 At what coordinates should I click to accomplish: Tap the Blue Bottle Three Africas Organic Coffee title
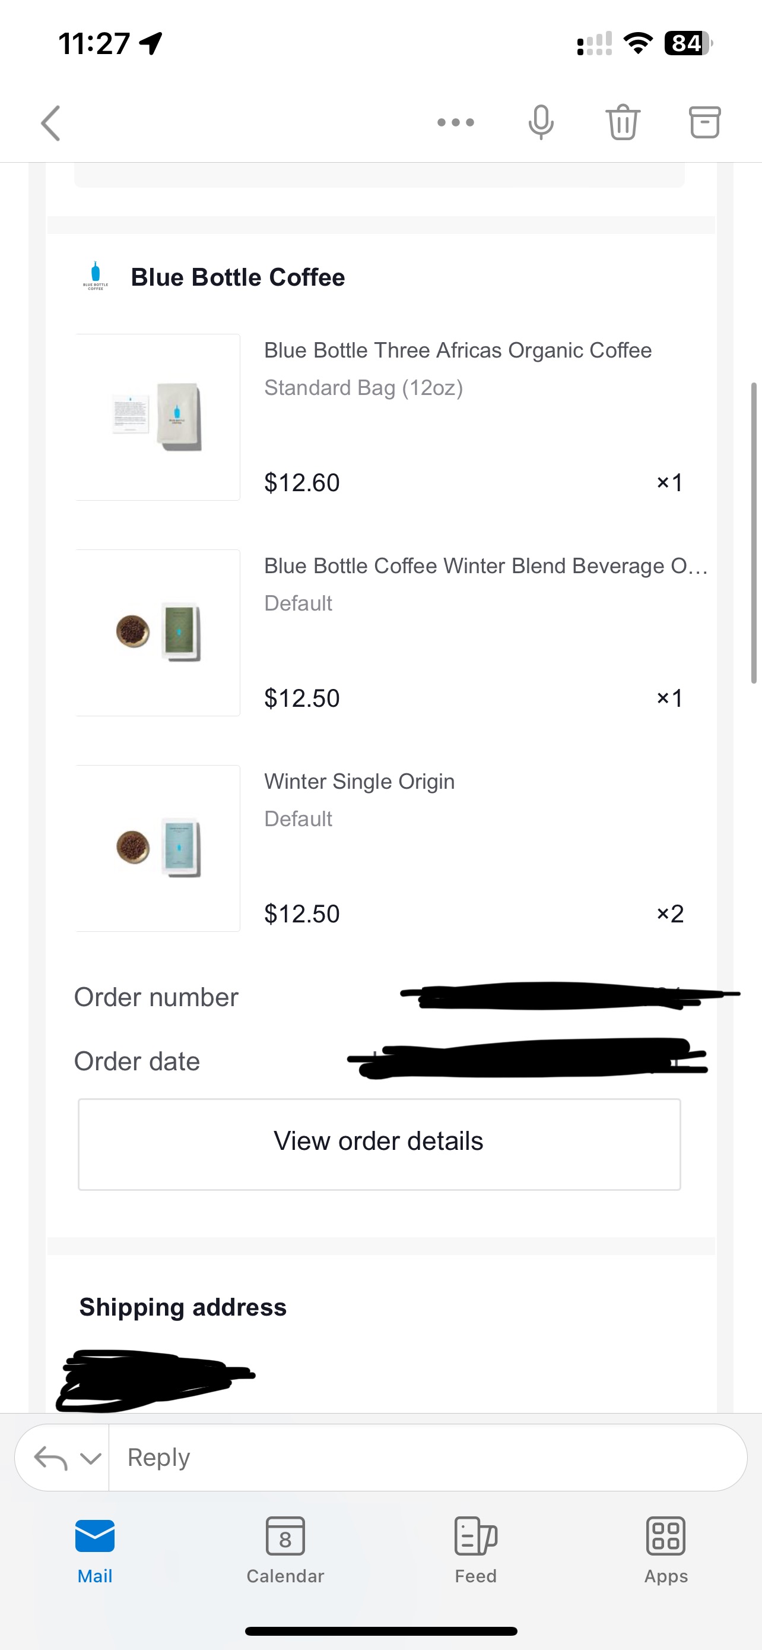pyautogui.click(x=458, y=350)
